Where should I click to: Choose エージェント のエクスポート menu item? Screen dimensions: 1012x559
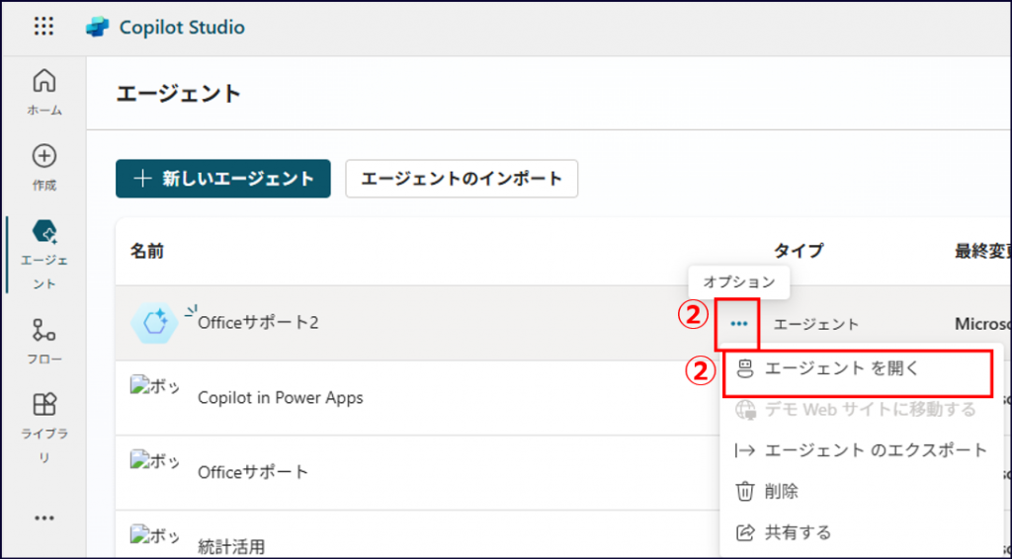pyautogui.click(x=862, y=450)
